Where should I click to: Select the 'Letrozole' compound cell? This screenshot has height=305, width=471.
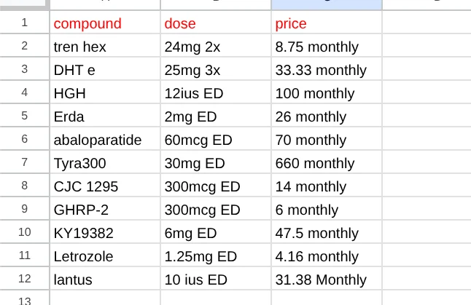click(x=105, y=256)
